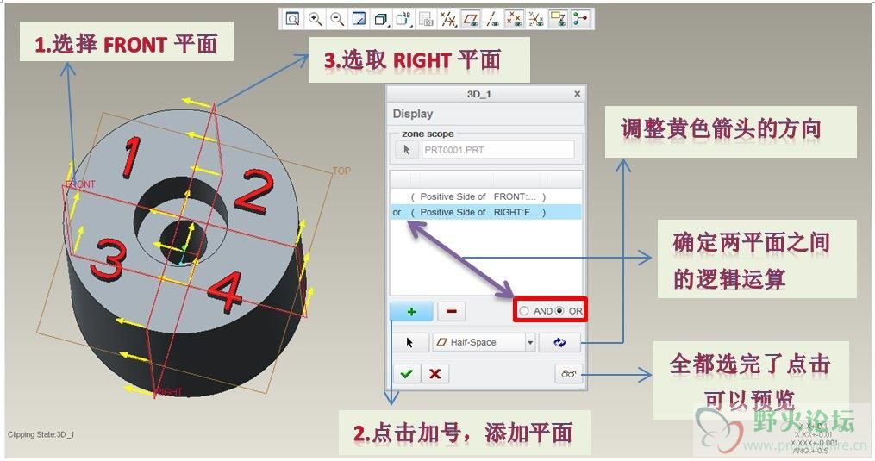Click the FRONT datum plane label
The image size is (875, 461).
(x=80, y=184)
